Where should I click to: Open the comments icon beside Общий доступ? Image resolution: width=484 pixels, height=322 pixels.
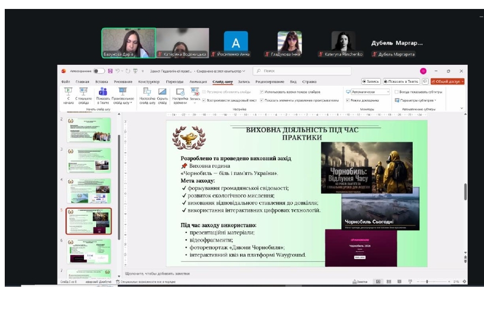tap(425, 81)
